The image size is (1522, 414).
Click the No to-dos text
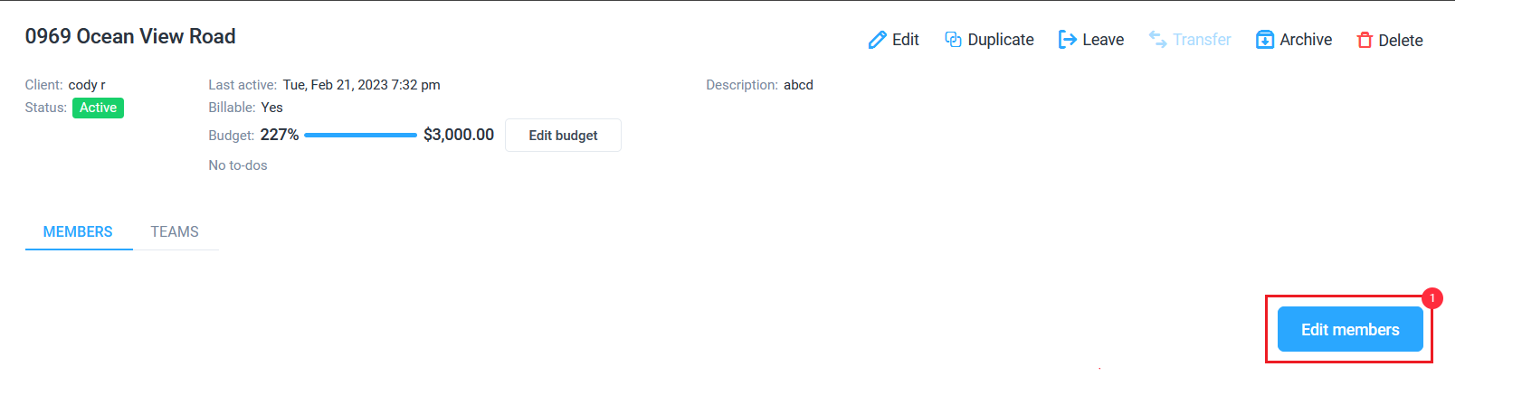tap(238, 165)
